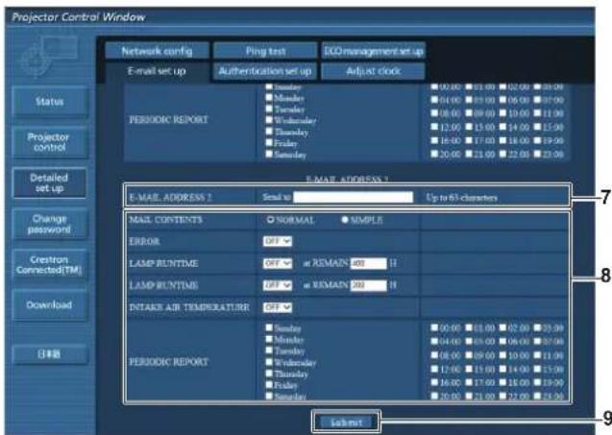Check 22:00 in upper periodic report
612x435 pixels.
point(503,154)
